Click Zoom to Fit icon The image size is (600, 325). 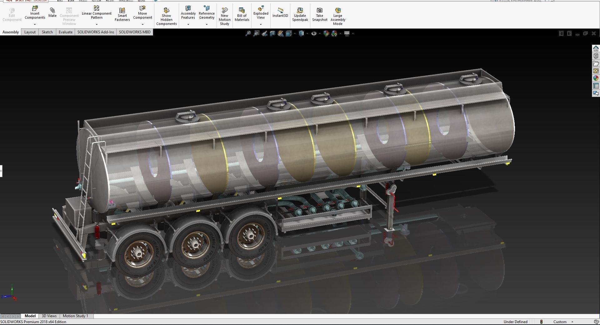pyautogui.click(x=248, y=33)
